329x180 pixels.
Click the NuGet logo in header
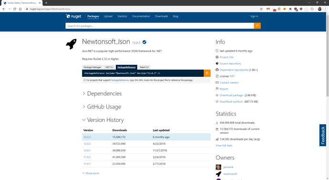tap(73, 16)
